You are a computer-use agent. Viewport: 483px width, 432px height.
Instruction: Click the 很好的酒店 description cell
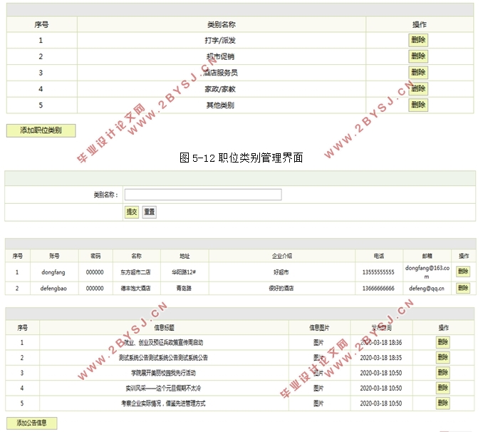[281, 289]
